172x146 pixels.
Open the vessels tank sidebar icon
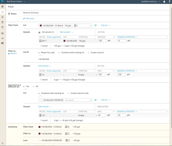tap(2, 28)
